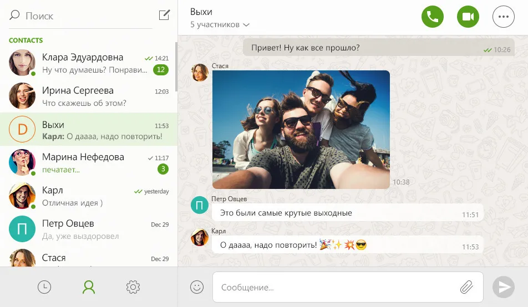Switch to the contacts person tab
528x307 pixels.
pos(89,287)
